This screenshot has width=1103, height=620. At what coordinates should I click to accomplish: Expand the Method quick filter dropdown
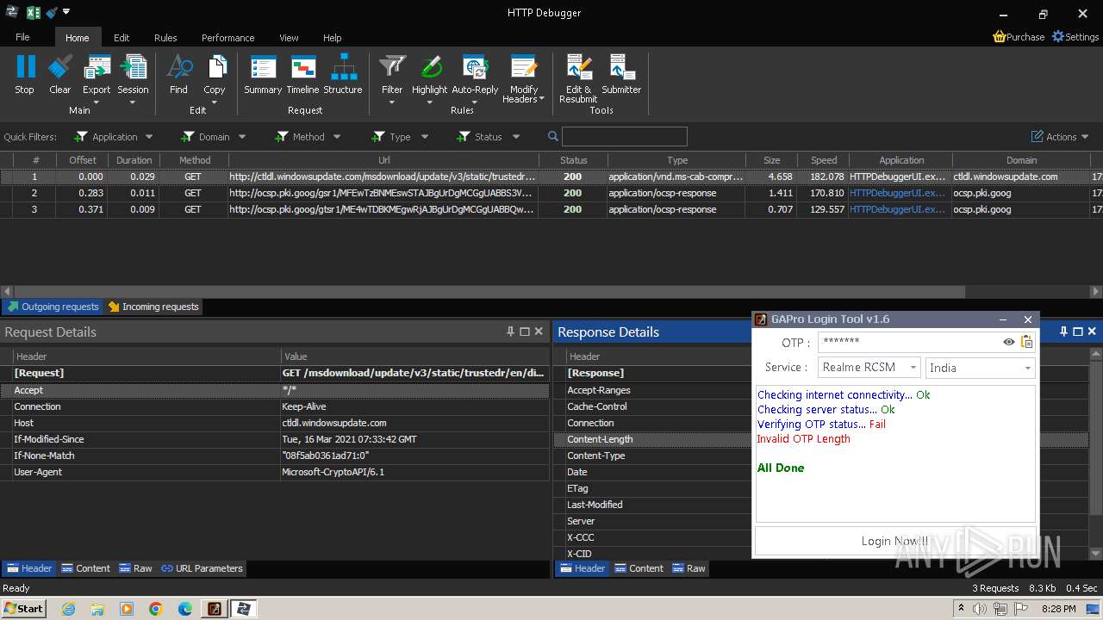coord(337,136)
